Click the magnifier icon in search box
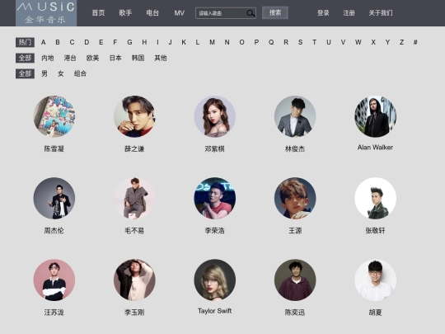 tap(251, 13)
